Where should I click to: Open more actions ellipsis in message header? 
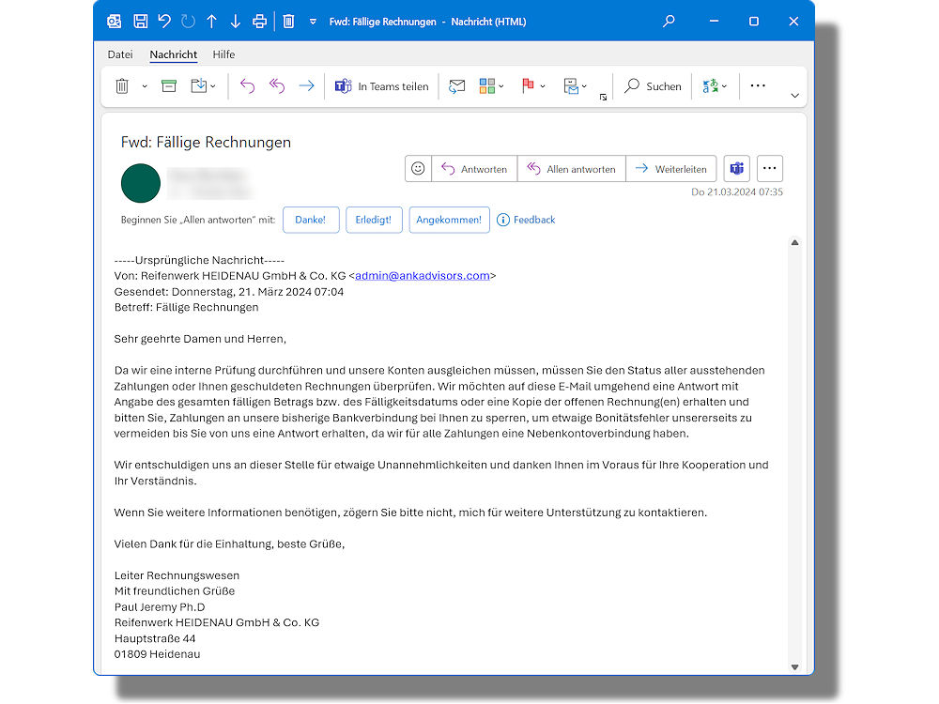coord(770,169)
